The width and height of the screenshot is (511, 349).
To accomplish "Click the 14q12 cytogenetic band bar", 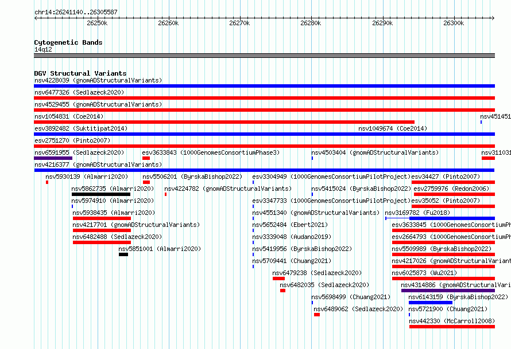I will tap(264, 56).
